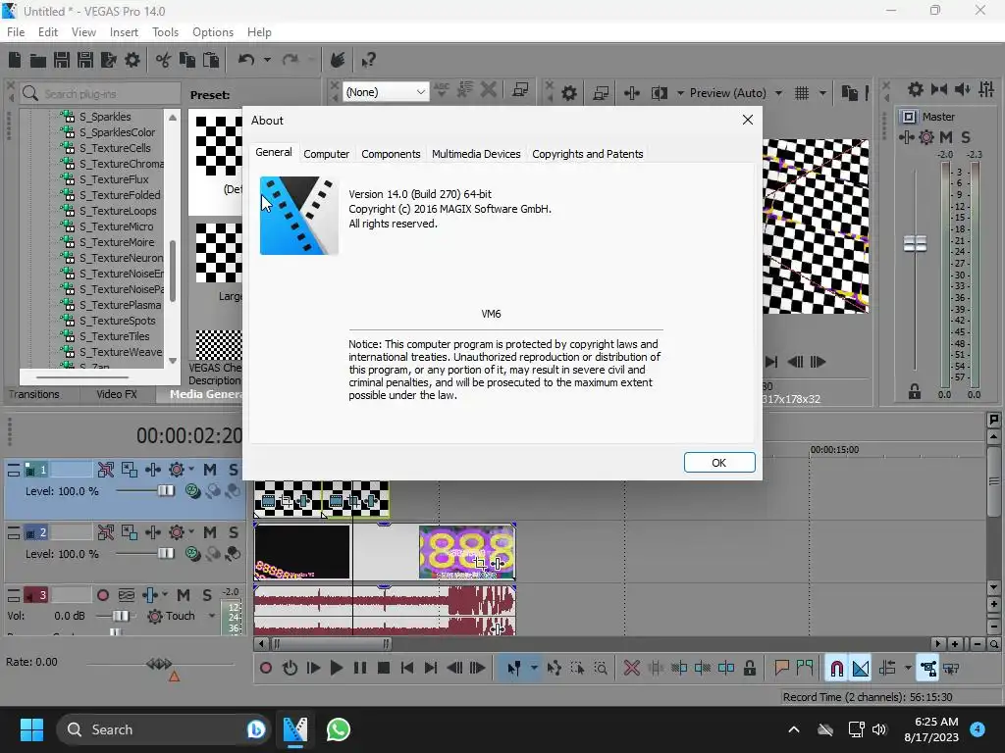Click the Stop button in transport bar
Screen dimensions: 1005x753
coord(384,669)
